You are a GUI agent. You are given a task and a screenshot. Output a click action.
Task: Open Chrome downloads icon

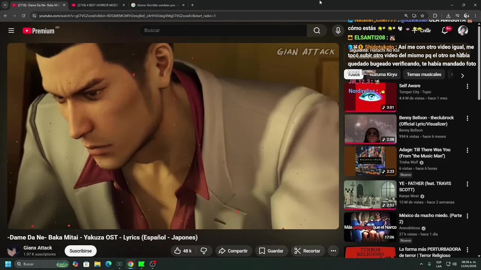[448, 16]
